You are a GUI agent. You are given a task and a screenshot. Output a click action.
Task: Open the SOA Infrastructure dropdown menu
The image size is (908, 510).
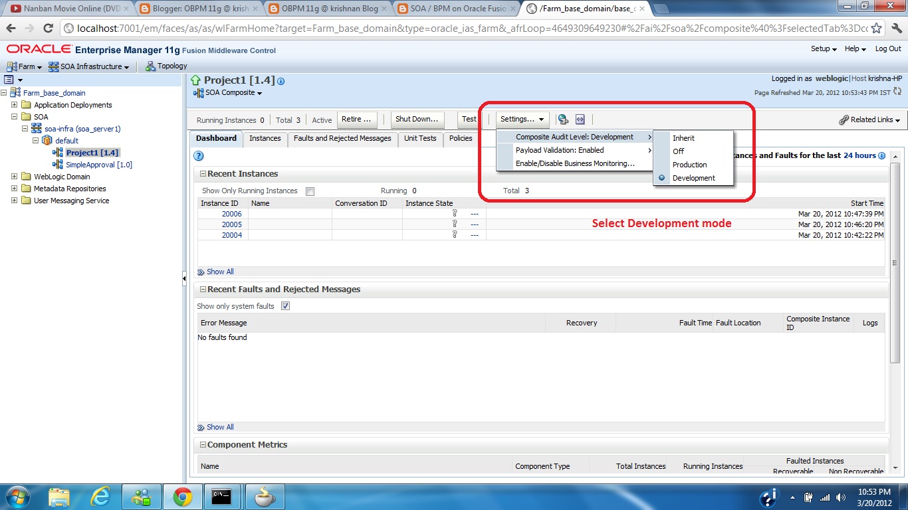[89, 66]
